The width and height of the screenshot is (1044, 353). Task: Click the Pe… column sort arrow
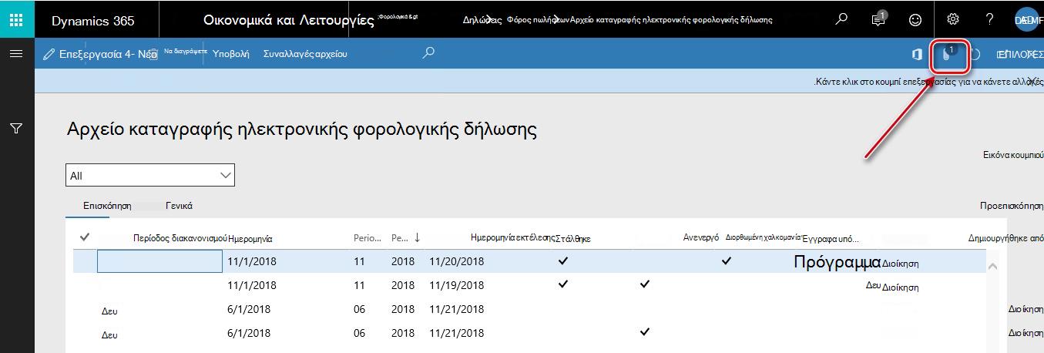point(417,237)
